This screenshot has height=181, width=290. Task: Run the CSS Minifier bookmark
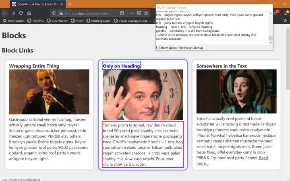tap(57, 21)
